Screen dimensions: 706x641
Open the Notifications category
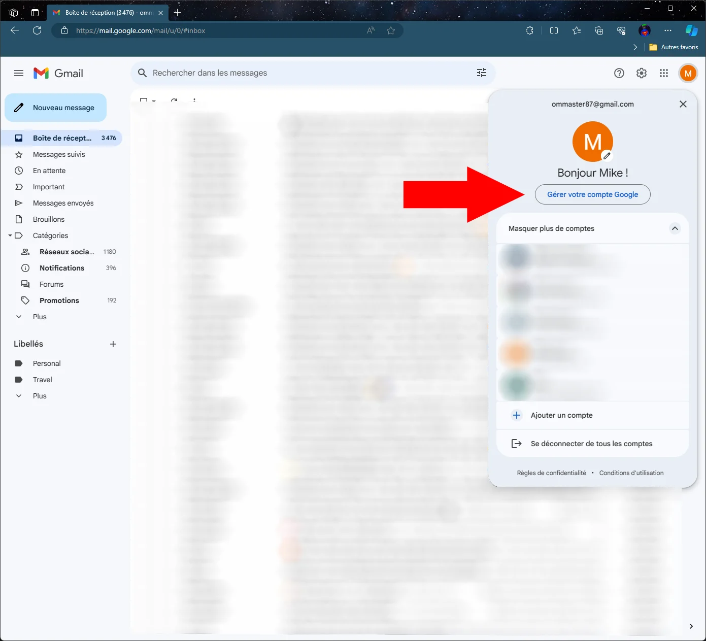click(x=61, y=268)
